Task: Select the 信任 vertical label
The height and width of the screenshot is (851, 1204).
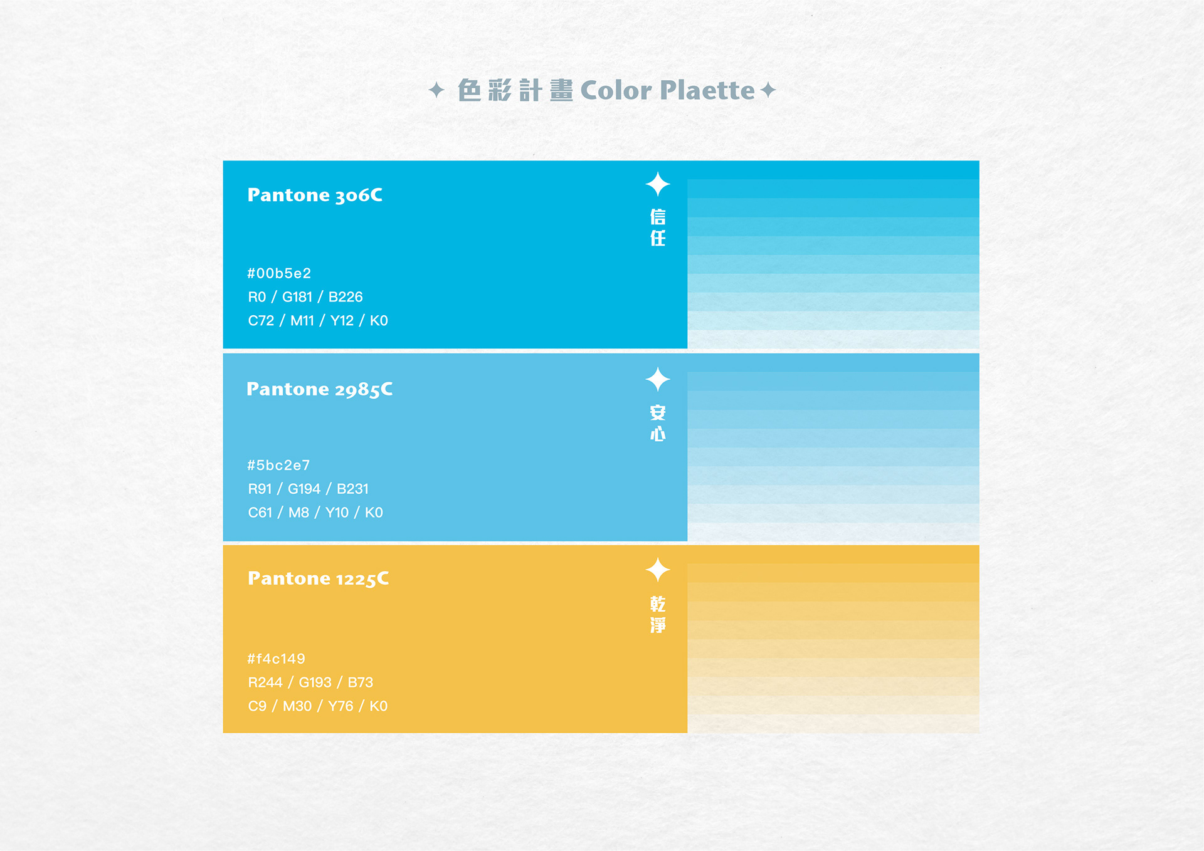Action: point(658,227)
